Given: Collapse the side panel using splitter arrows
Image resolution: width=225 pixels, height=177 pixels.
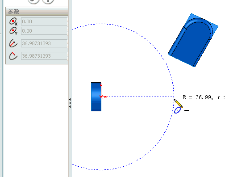Looking at the screenshot, I should pyautogui.click(x=70, y=103).
